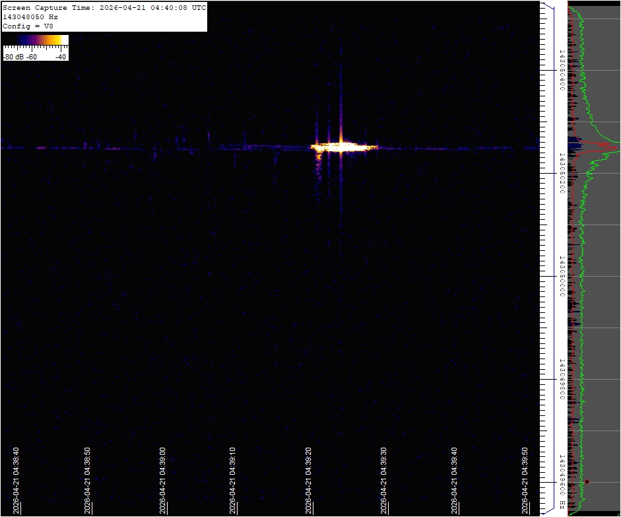Click the Config = V8 text
621x517 pixels.
pyautogui.click(x=28, y=26)
